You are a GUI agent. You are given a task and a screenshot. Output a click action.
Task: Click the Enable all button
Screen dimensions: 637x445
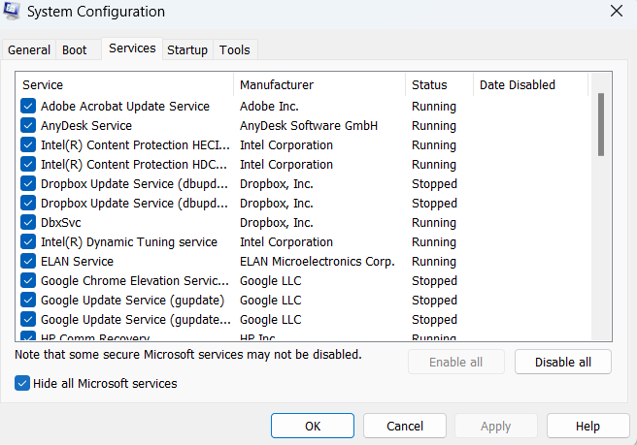tap(455, 362)
